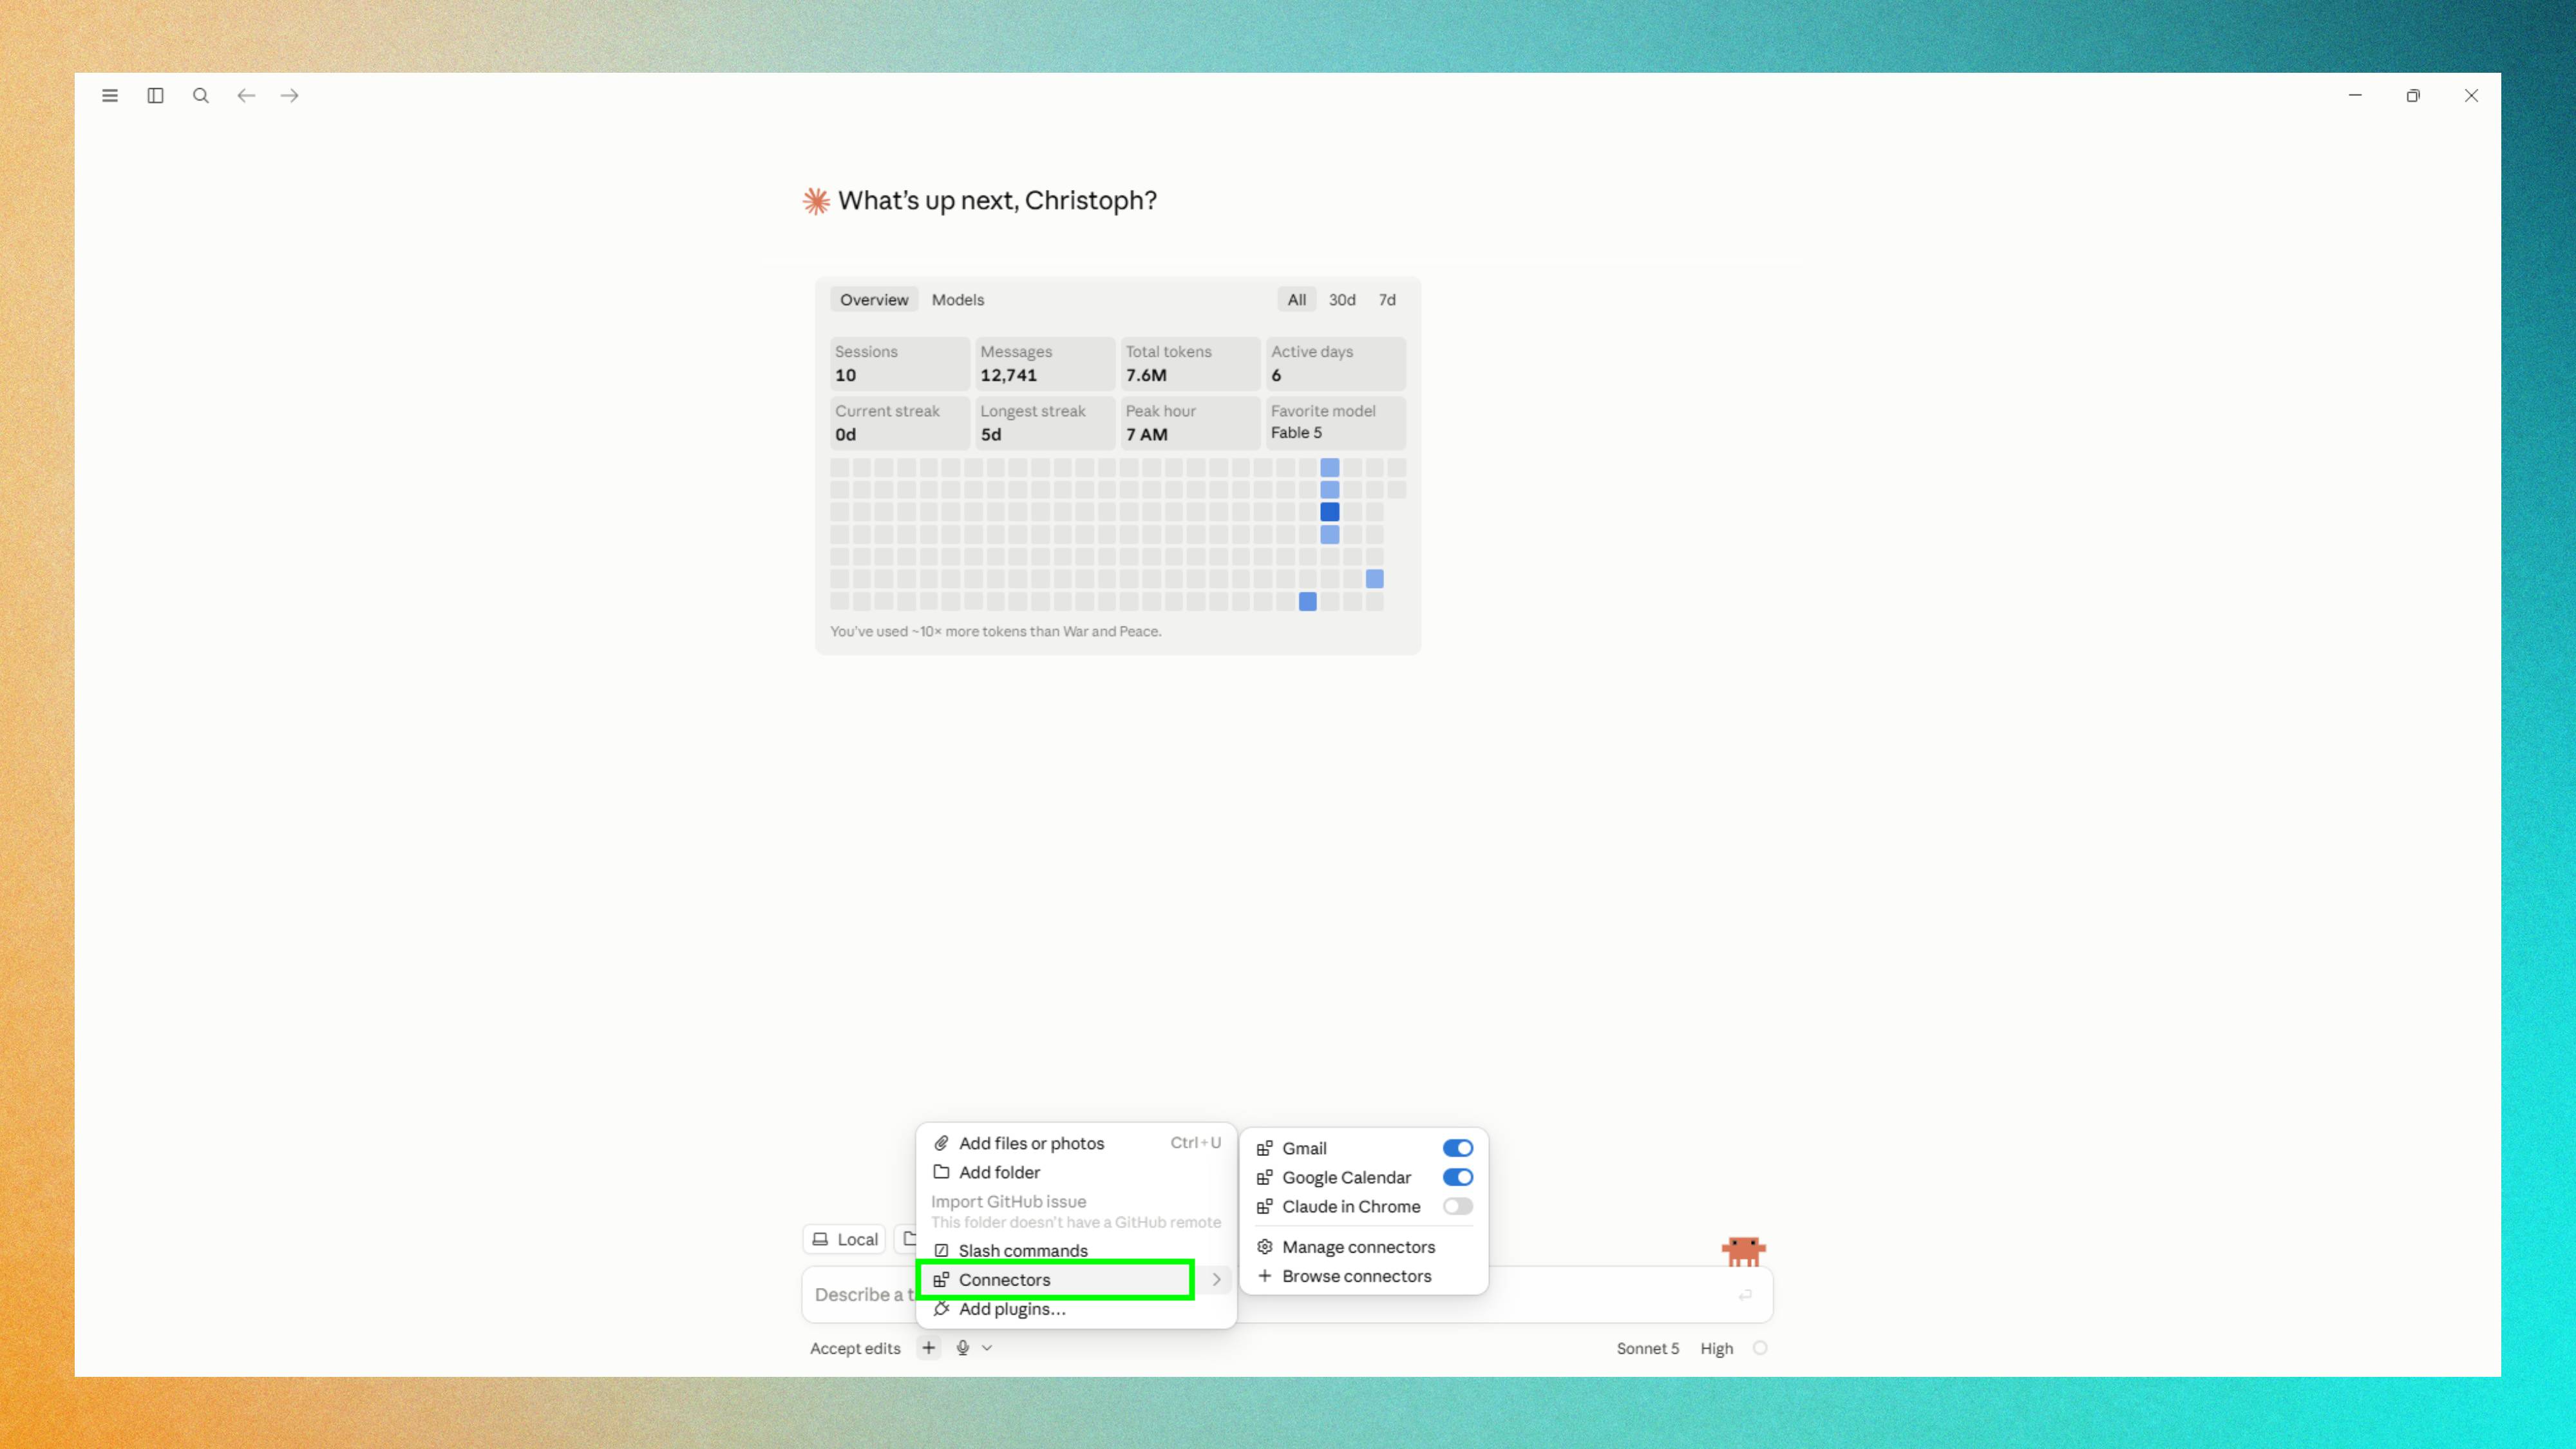The height and width of the screenshot is (1449, 2576).
Task: Click the War and Peace token comparison text
Action: tap(995, 632)
